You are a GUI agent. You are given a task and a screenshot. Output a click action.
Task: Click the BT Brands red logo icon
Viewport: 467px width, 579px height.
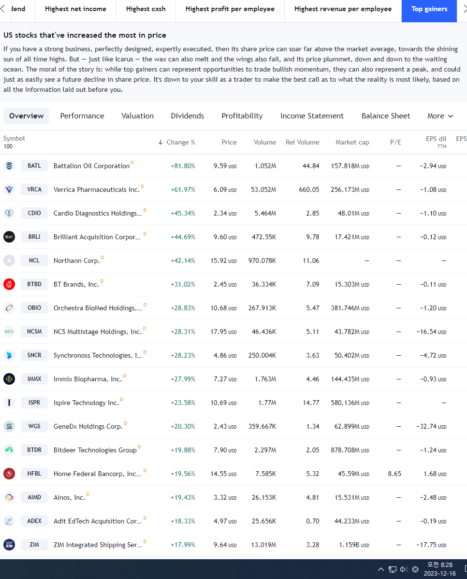(x=9, y=284)
